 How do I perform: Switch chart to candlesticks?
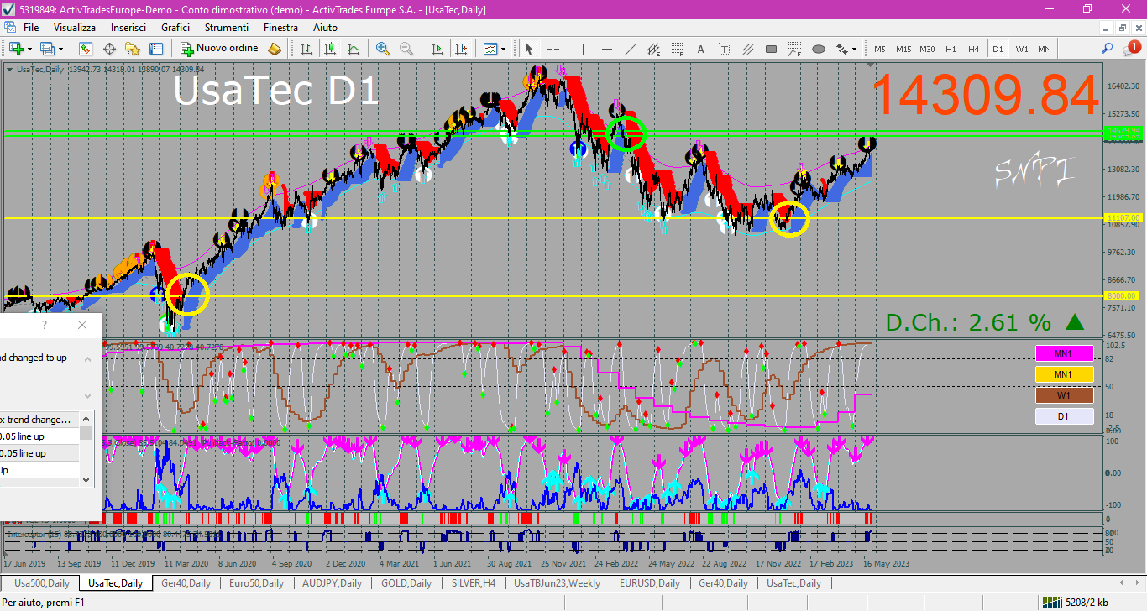[x=330, y=49]
